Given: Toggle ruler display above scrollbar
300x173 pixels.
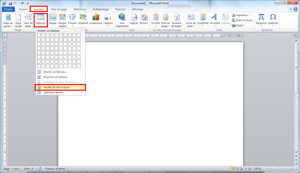Looking at the screenshot, I should pos(296,36).
